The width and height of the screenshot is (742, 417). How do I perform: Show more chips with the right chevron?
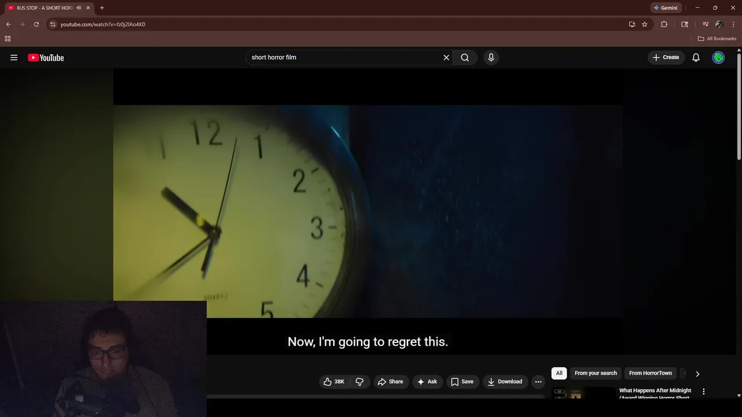(697, 374)
